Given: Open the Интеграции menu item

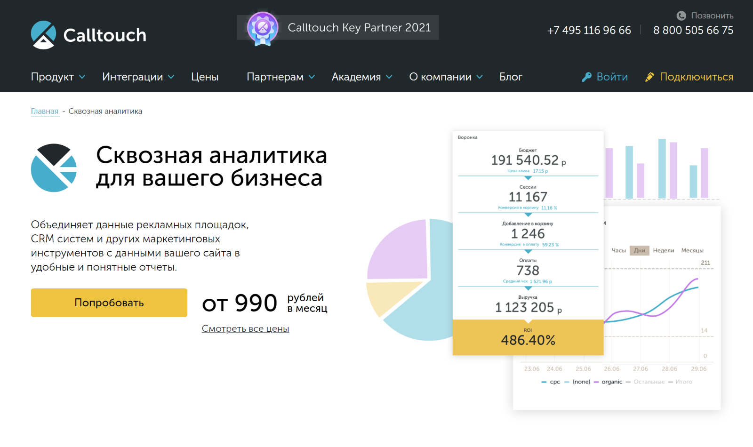Looking at the screenshot, I should coord(132,77).
